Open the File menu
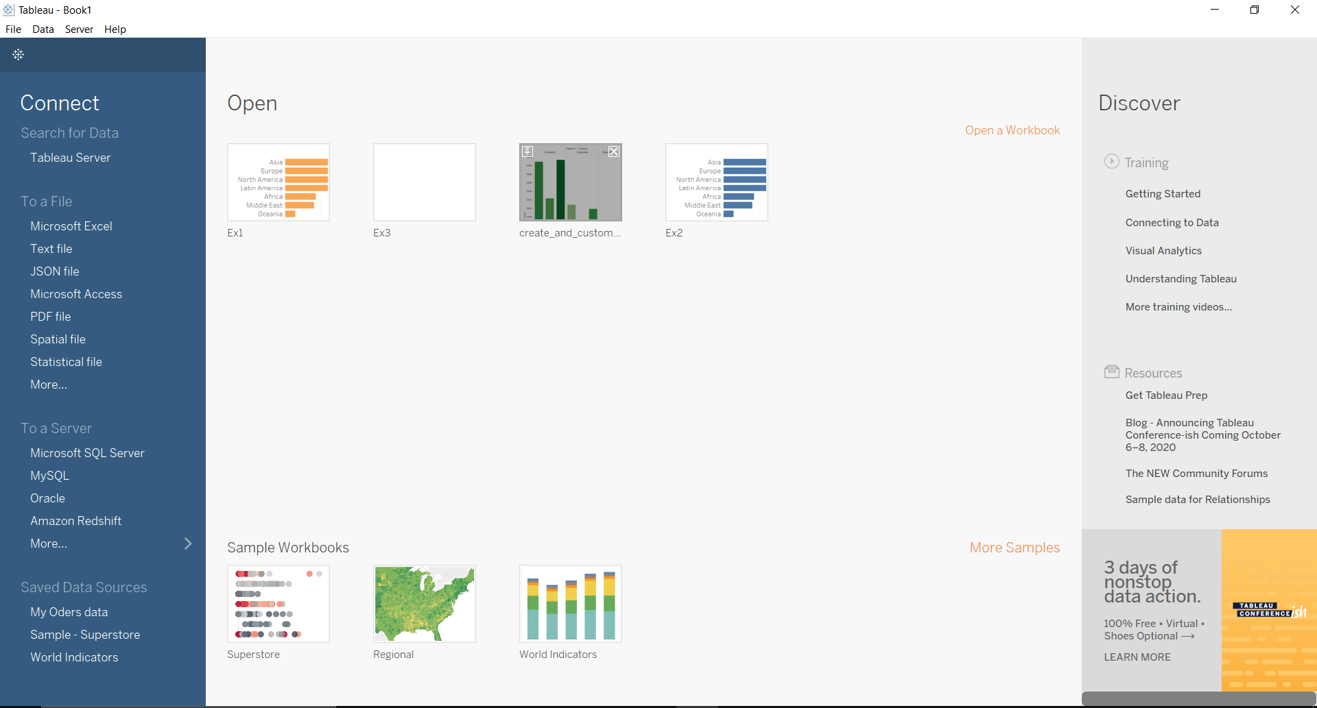The width and height of the screenshot is (1317, 708). (13, 29)
